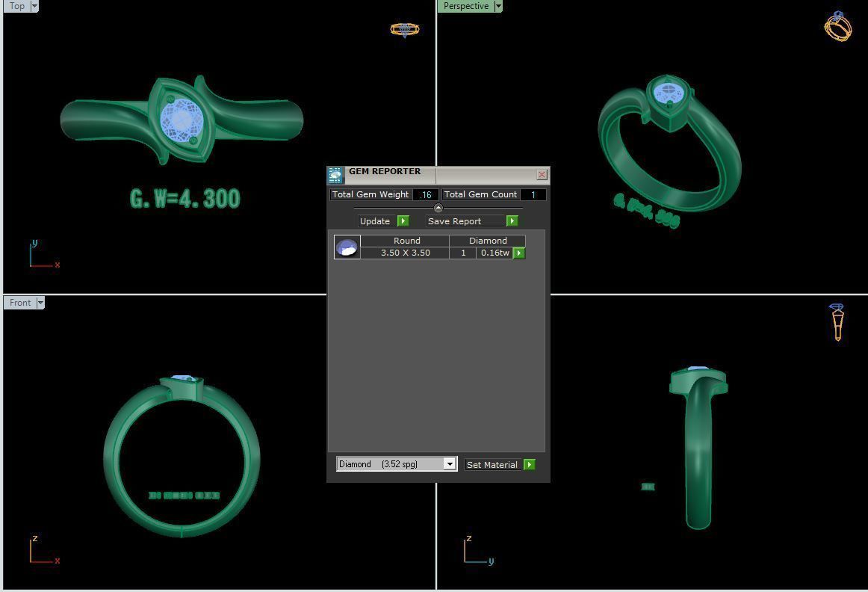This screenshot has height=592, width=868.
Task: Click the gem quantity cell showing 1
Action: 463,253
